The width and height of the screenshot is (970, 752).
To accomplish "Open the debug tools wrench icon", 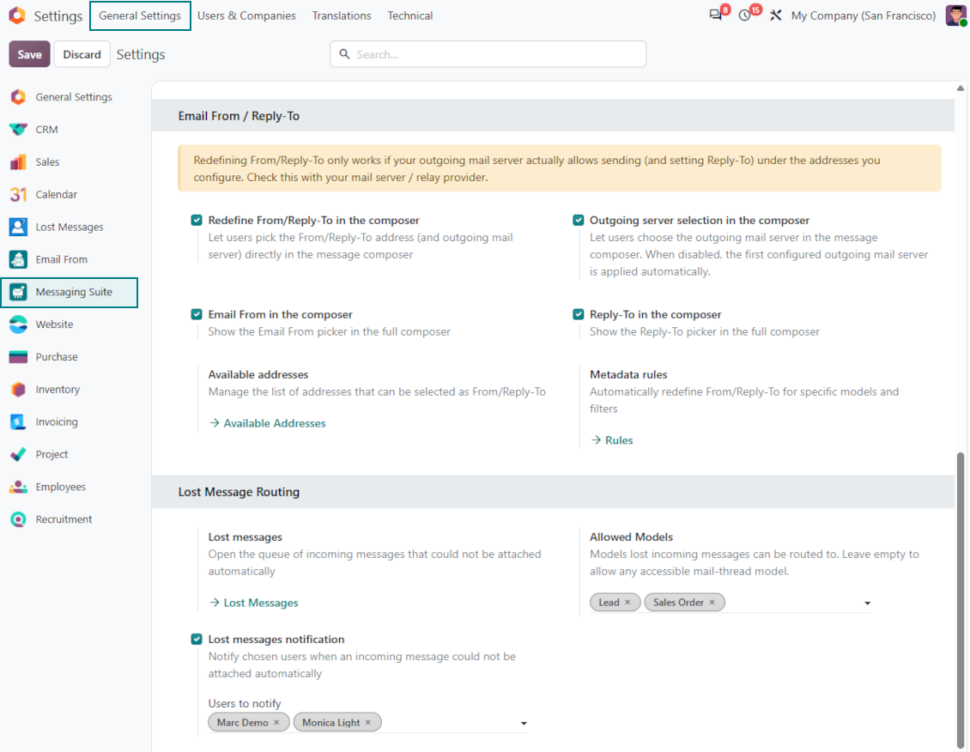I will tap(776, 15).
